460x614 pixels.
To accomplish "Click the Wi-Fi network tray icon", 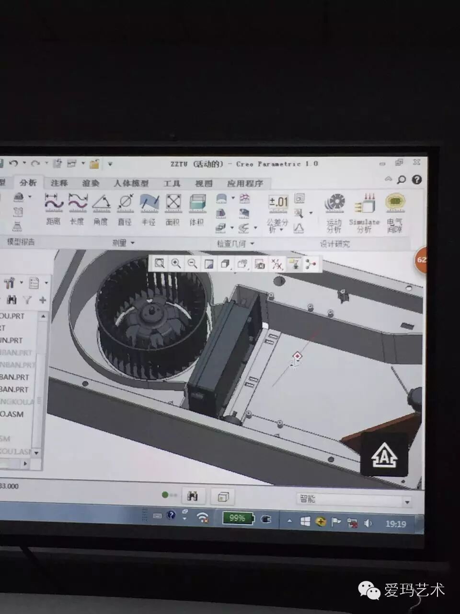I will 203,517.
